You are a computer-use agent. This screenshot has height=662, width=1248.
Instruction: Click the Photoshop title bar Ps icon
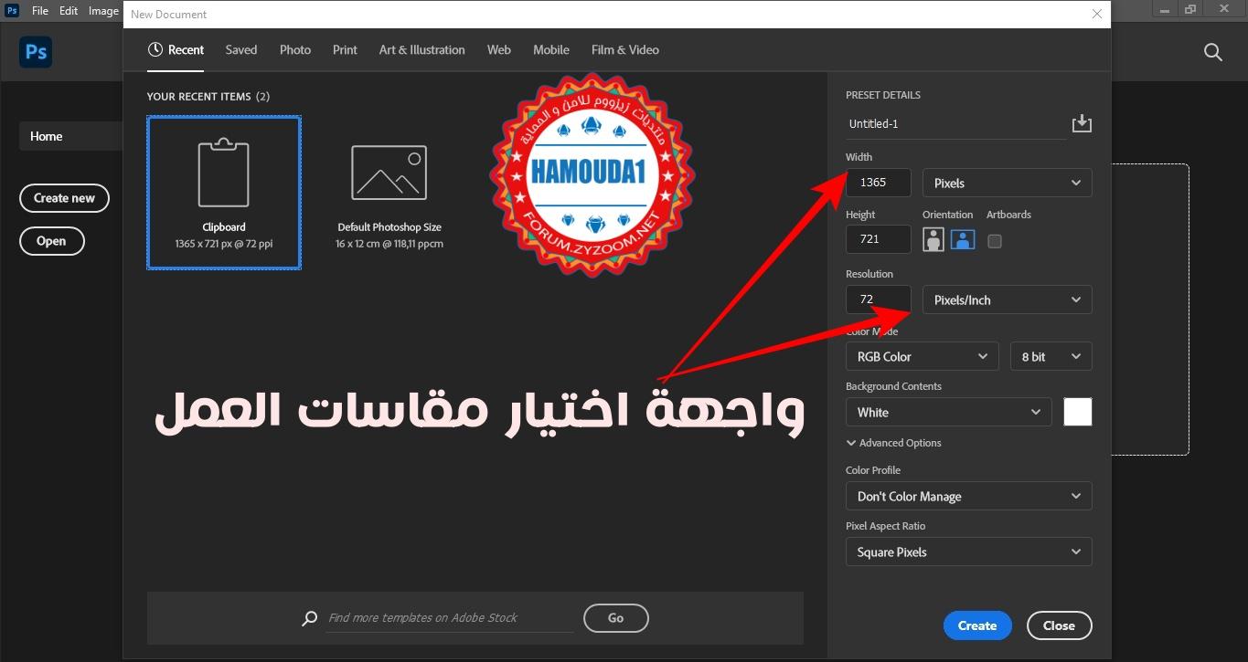(12, 11)
